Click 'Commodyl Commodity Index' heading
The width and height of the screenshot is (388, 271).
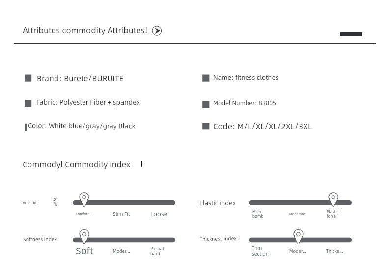pyautogui.click(x=77, y=164)
